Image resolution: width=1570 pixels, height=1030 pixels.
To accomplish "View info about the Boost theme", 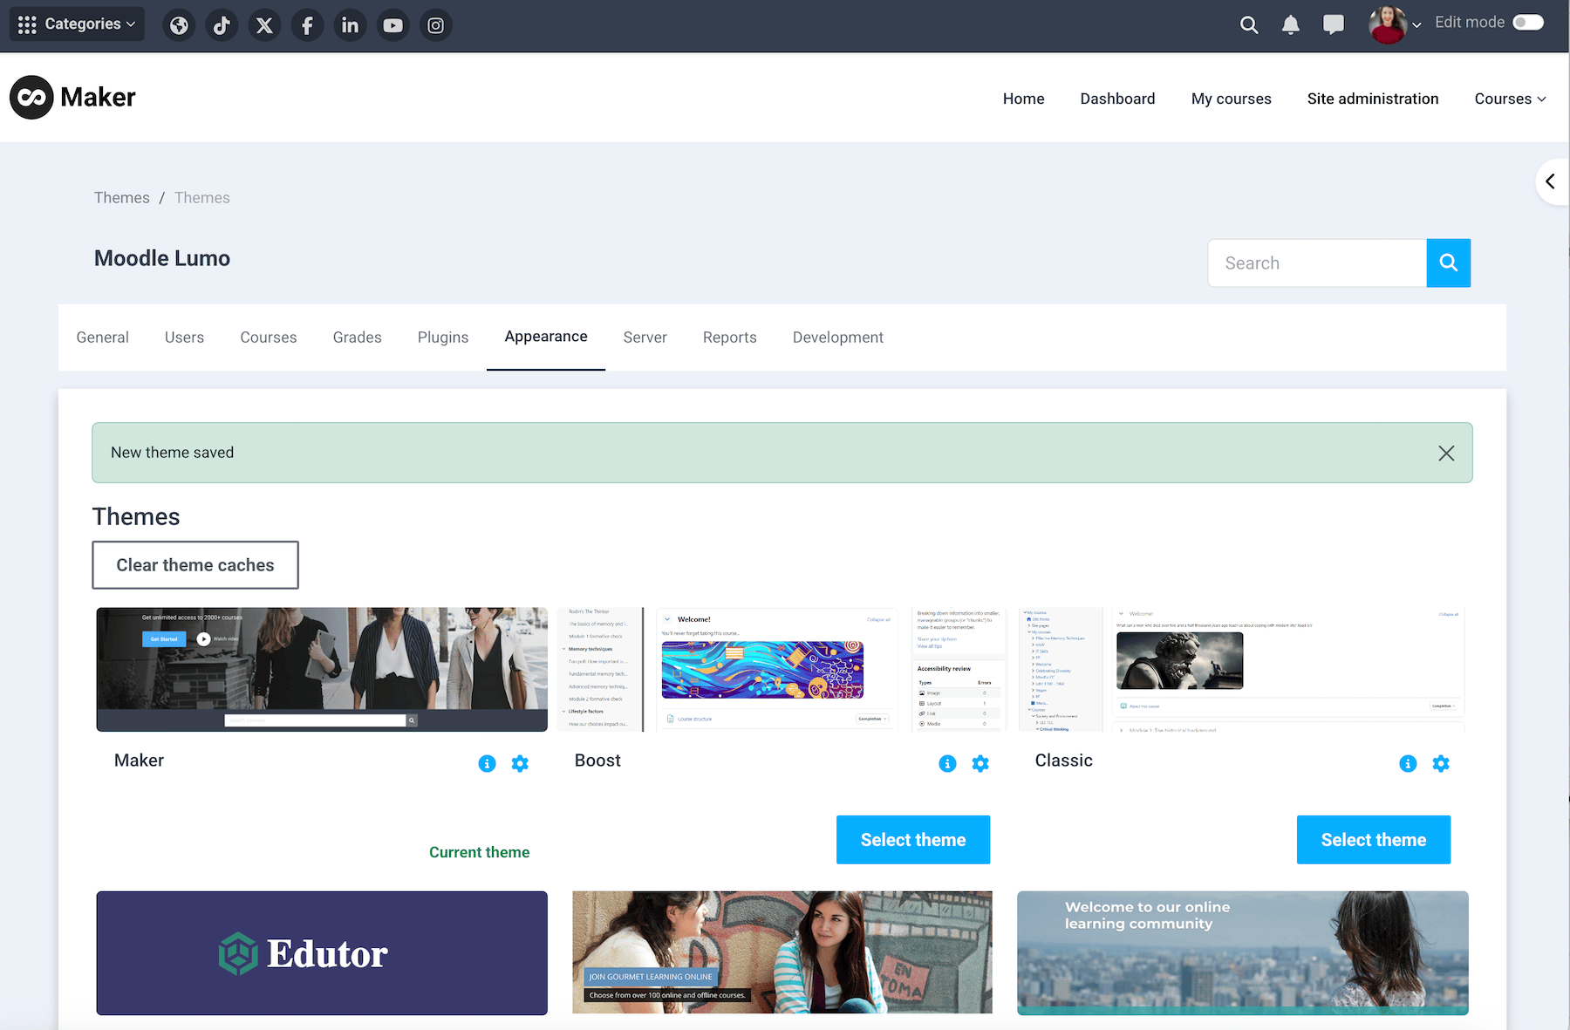I will coord(947,763).
